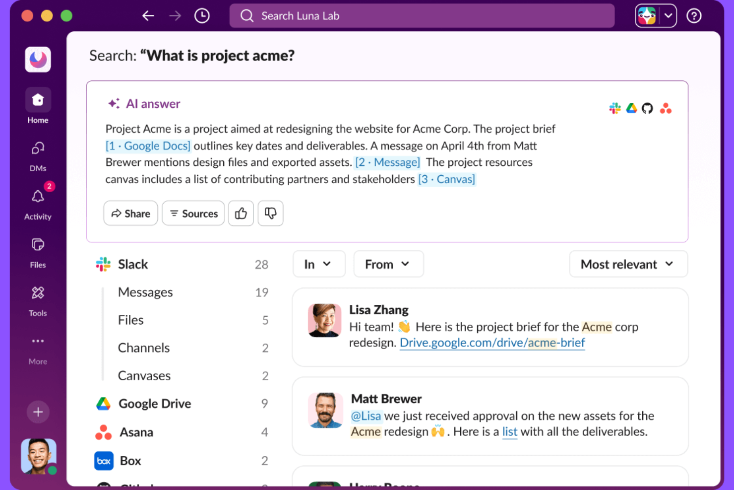Click the Asana category icon in results
734x490 pixels.
coord(103,432)
